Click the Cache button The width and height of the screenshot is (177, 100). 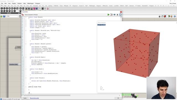(x=25, y=98)
